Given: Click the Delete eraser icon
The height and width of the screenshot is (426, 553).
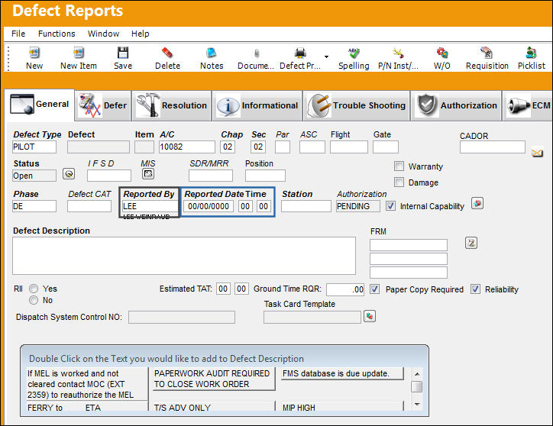Looking at the screenshot, I should pyautogui.click(x=167, y=53).
